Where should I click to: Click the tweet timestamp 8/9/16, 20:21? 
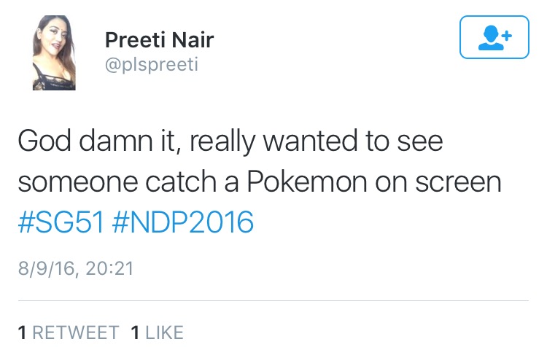coord(75,268)
